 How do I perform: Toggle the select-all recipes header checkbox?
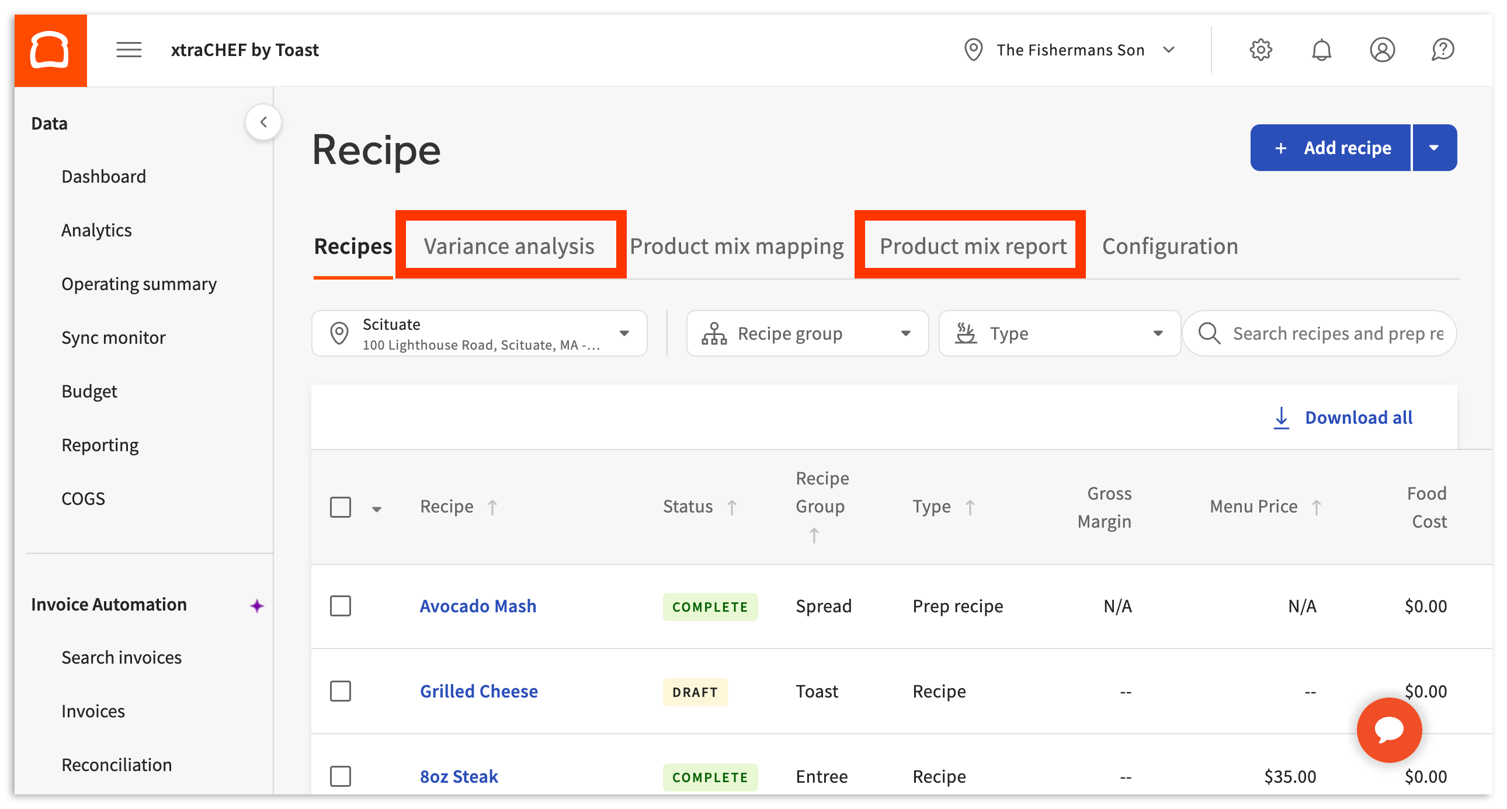click(x=341, y=507)
